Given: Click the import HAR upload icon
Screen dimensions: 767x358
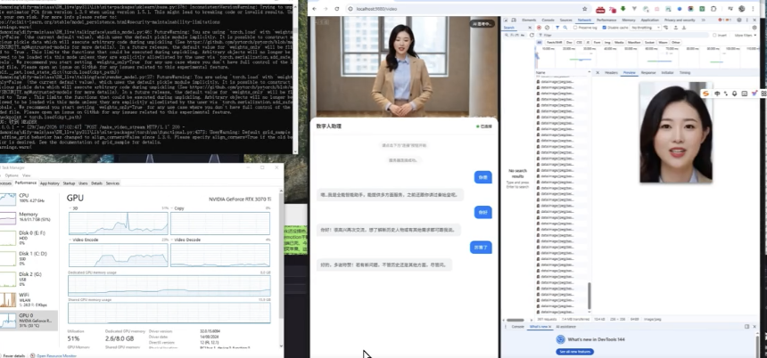Looking at the screenshot, I should click(x=676, y=28).
